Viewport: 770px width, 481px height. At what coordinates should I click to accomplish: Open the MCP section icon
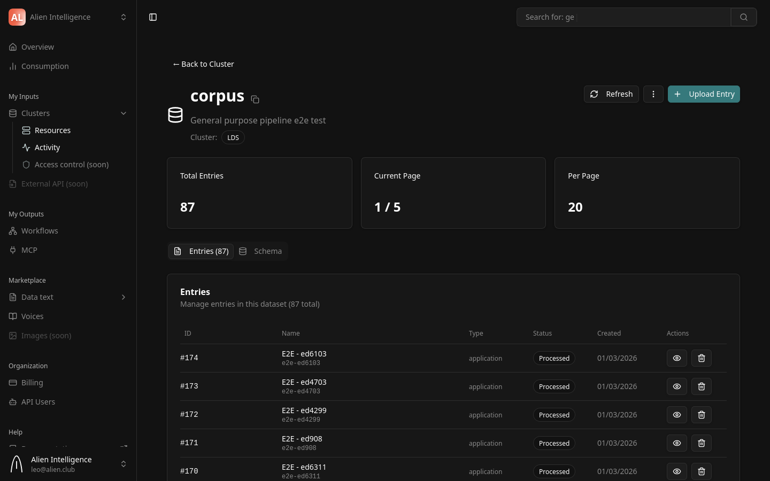coord(13,250)
